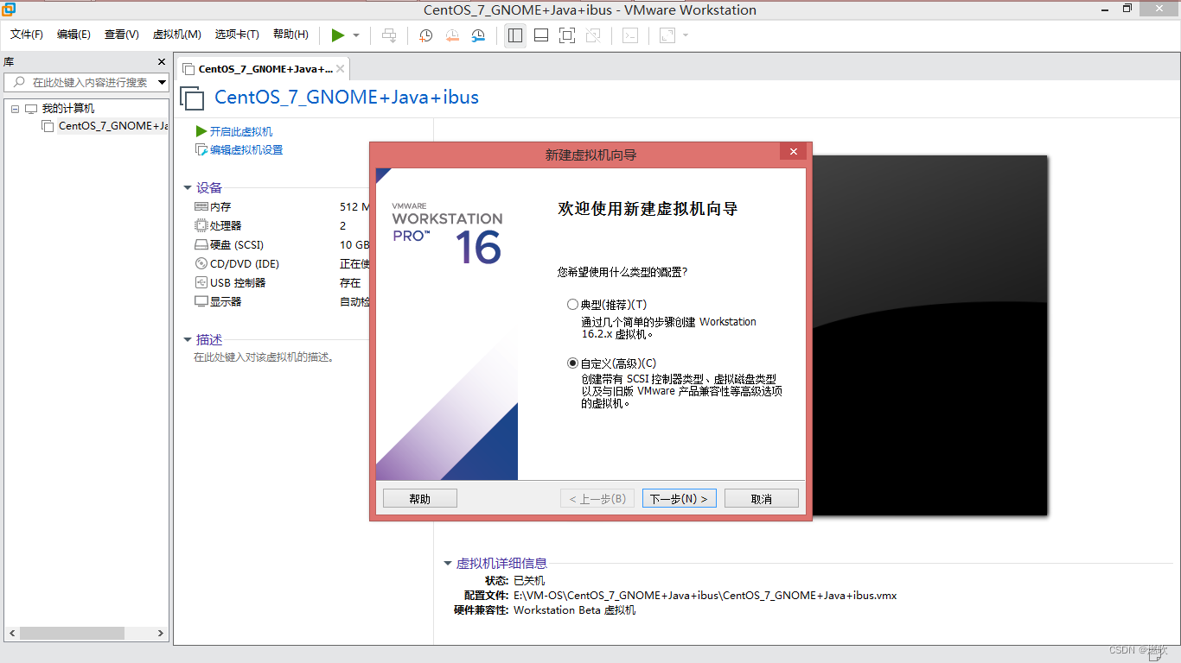Viewport: 1181px width, 663px height.
Task: Click the USB 控制器 device icon
Action: click(201, 282)
